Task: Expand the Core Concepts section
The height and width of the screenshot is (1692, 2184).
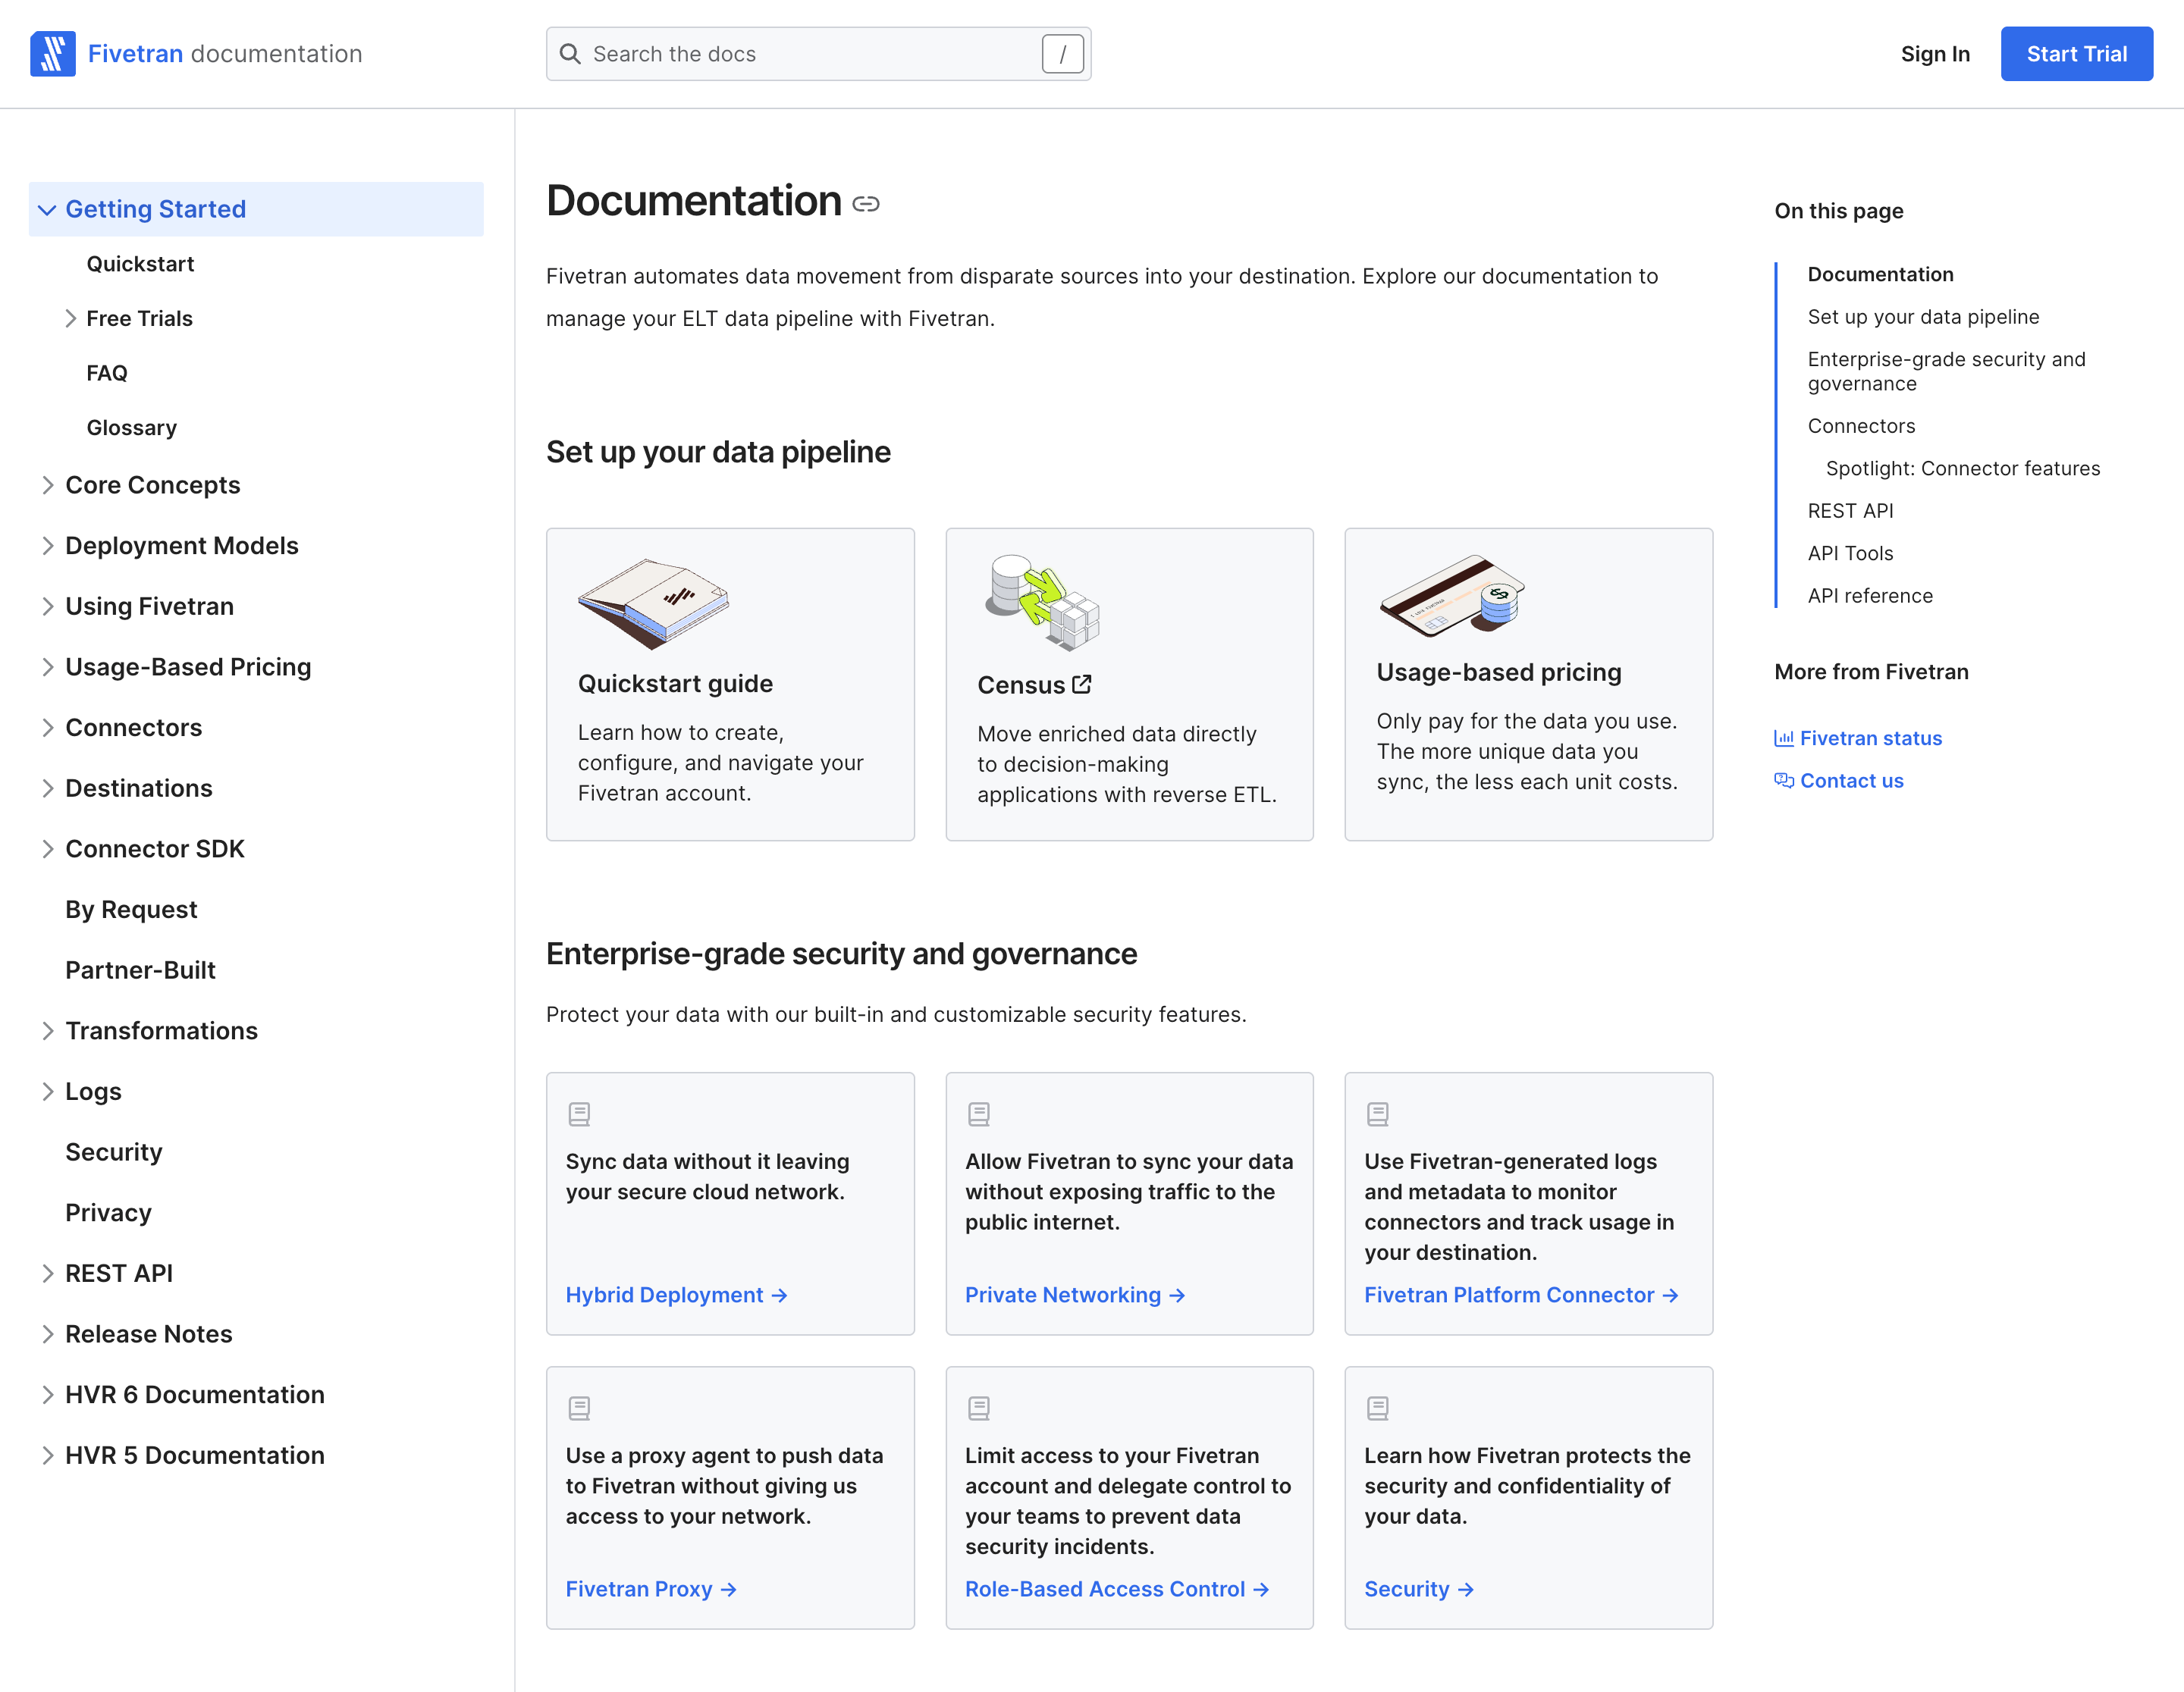Action: pyautogui.click(x=47, y=486)
